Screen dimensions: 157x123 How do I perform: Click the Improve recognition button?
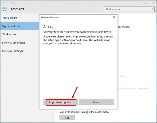(x=61, y=102)
